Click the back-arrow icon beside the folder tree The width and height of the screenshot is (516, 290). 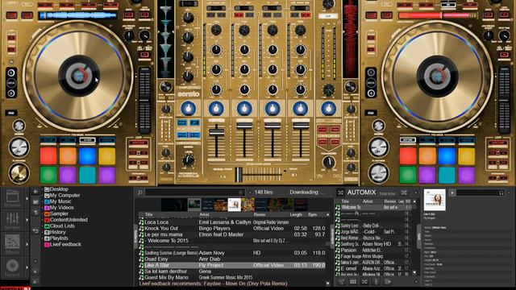35,231
